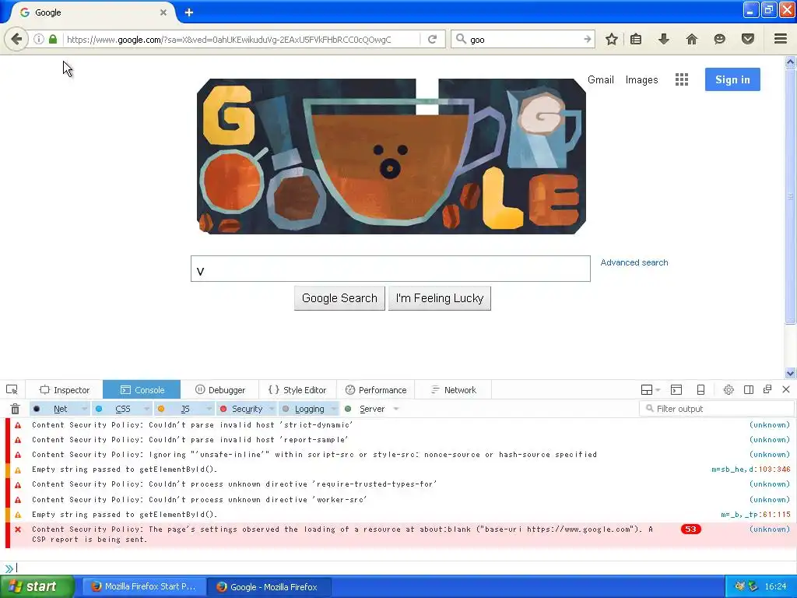The width and height of the screenshot is (797, 598).
Task: Open the Advanced search link
Action: (634, 262)
